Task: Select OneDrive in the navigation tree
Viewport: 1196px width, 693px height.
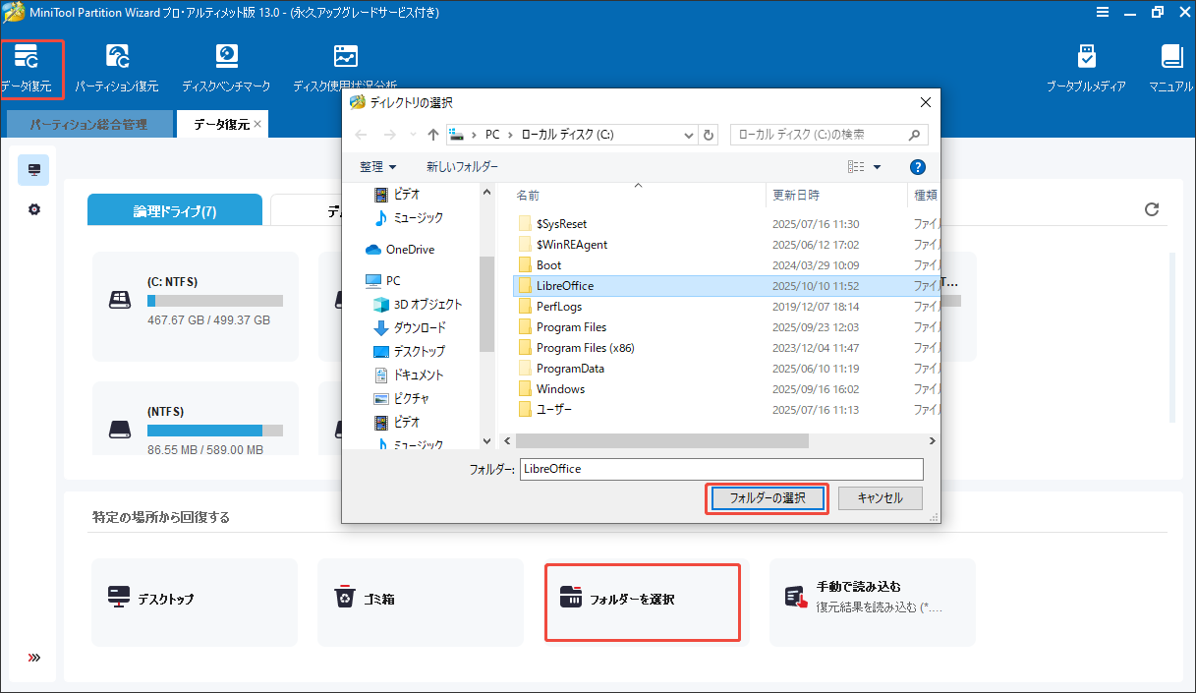Action: tap(399, 250)
